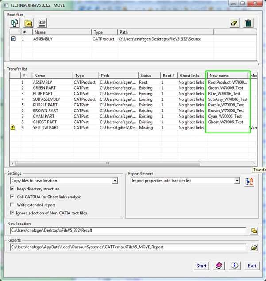Open Reports folder browse icon
Viewport: 266px width, 281px height.
click(254, 248)
